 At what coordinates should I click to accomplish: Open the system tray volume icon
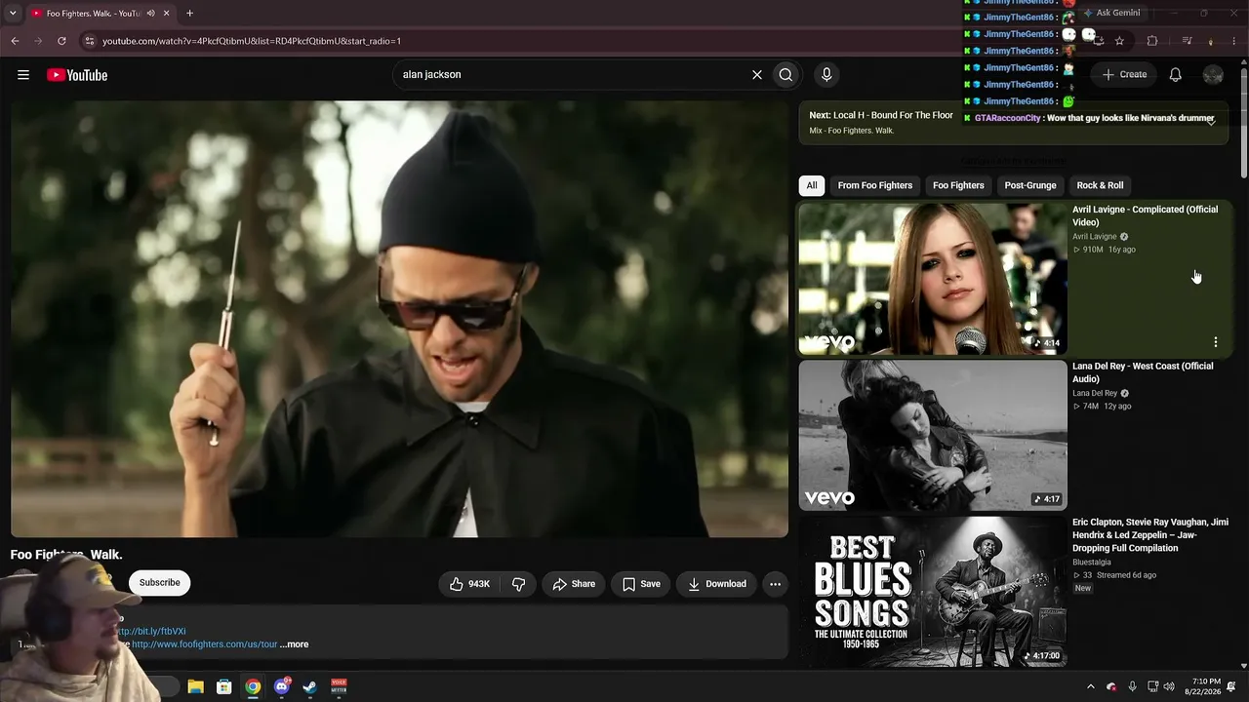tap(1169, 687)
